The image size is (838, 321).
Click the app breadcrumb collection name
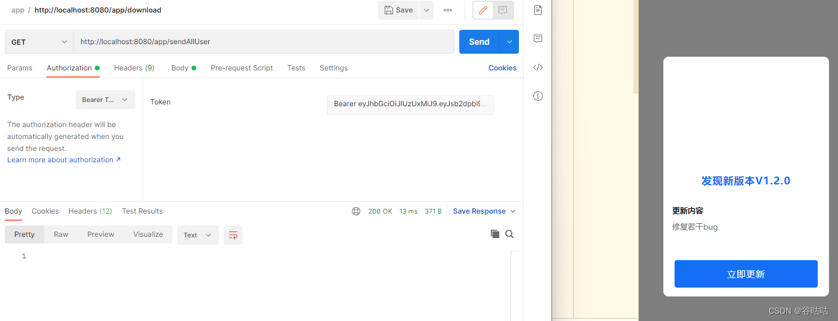tap(18, 10)
